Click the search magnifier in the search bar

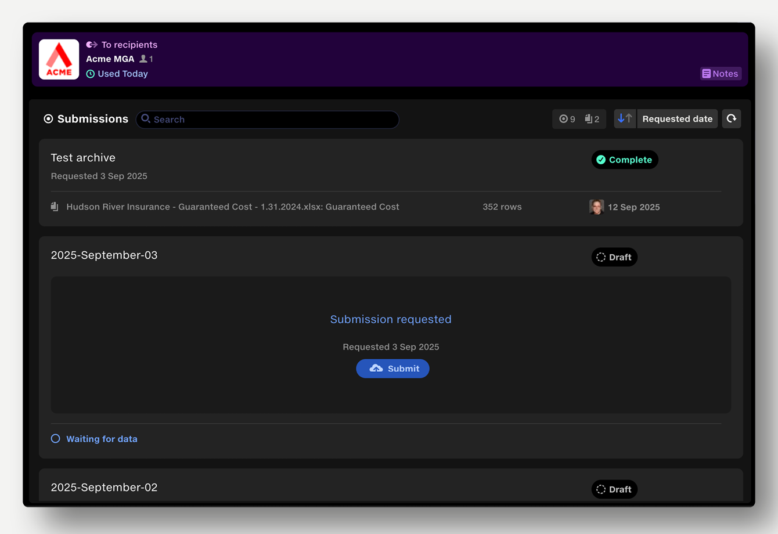click(x=147, y=119)
